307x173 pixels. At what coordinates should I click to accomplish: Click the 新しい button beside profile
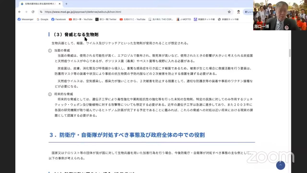(x=248, y=12)
